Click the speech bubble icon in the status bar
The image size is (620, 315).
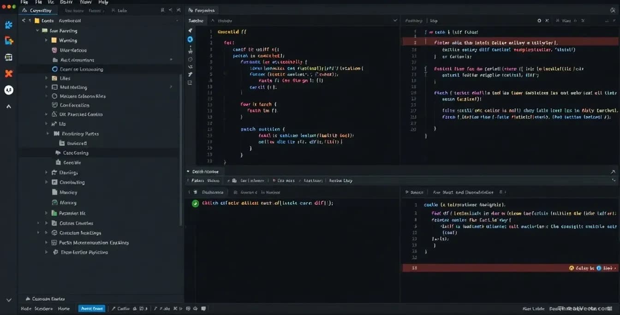[x=203, y=309]
